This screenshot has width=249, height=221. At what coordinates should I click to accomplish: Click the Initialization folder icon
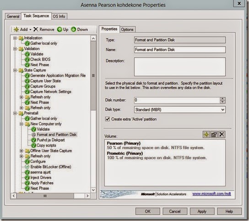coord(21,38)
